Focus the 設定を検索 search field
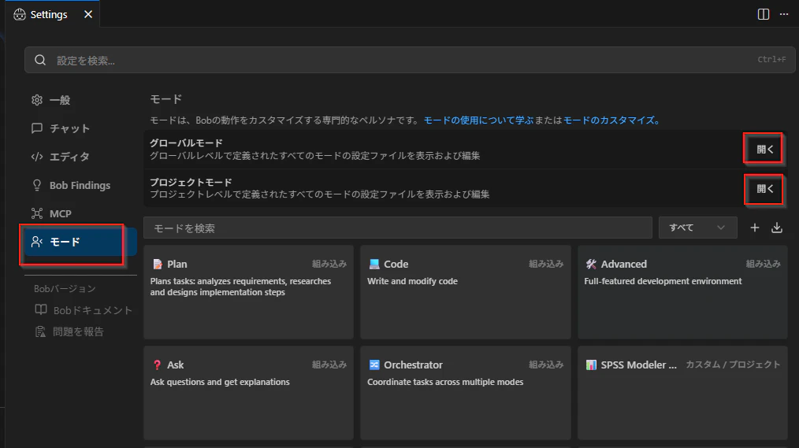This screenshot has width=799, height=448. 410,60
